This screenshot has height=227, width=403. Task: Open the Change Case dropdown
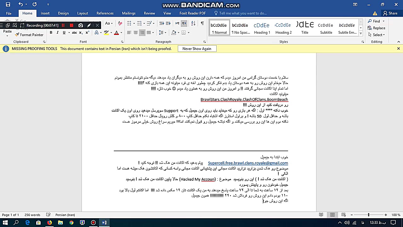pyautogui.click(x=109, y=23)
